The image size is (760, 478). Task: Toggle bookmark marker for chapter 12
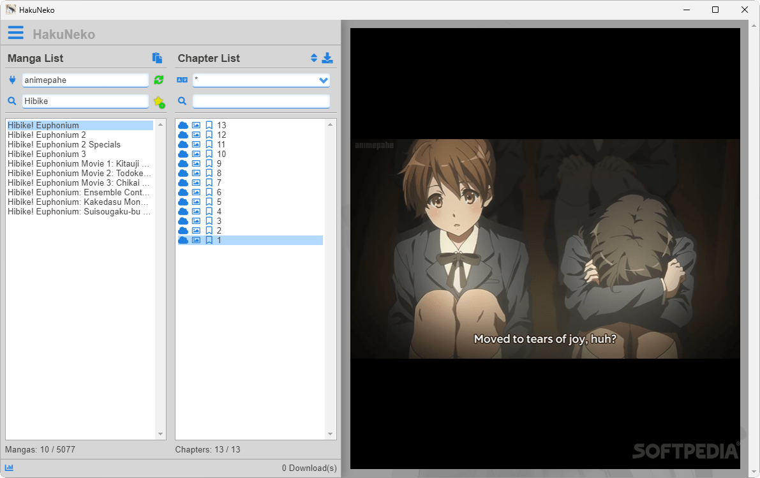coord(209,135)
